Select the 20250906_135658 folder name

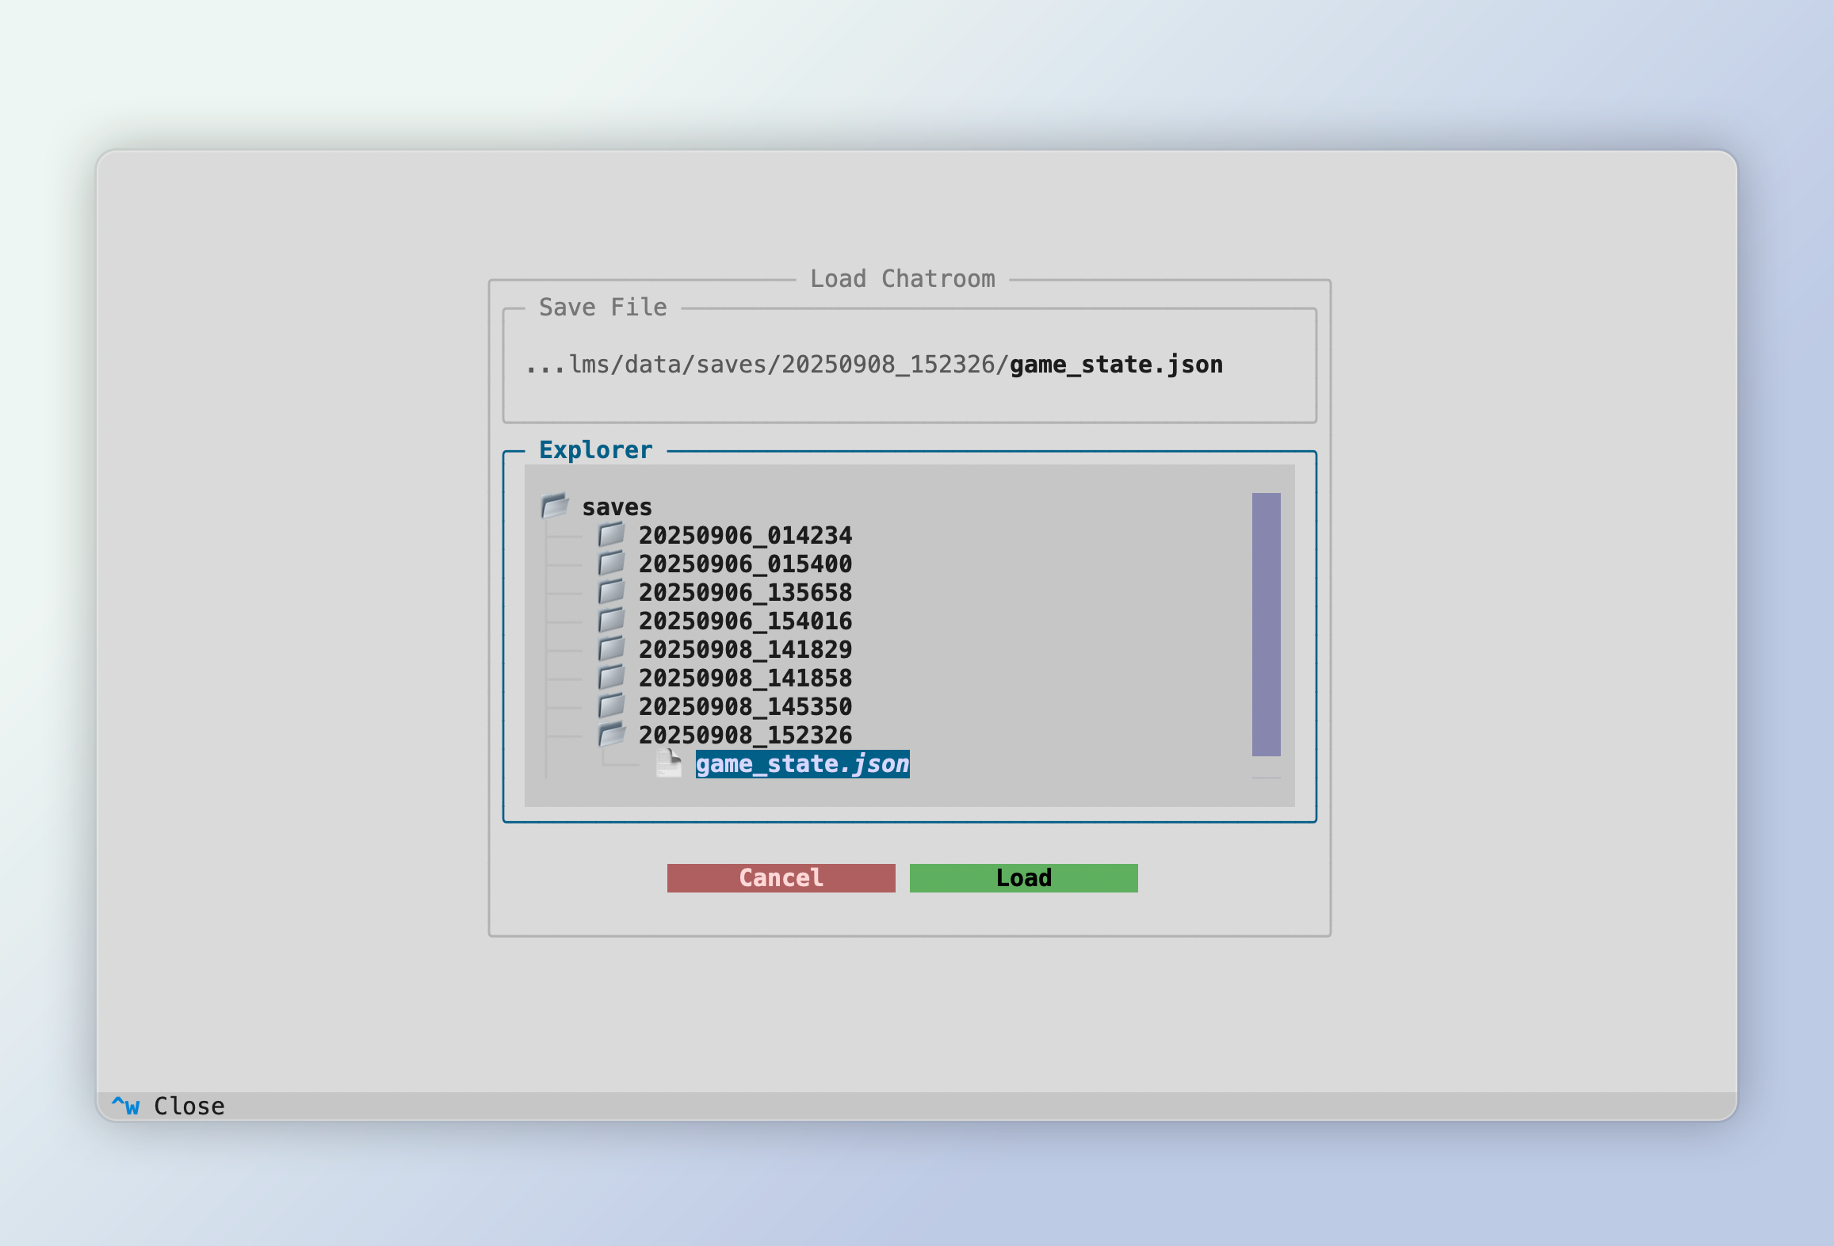pos(744,592)
